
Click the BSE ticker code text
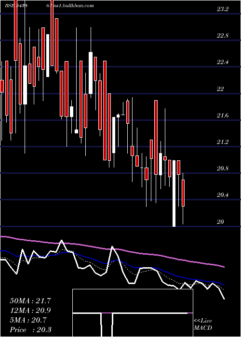tap(16, 6)
